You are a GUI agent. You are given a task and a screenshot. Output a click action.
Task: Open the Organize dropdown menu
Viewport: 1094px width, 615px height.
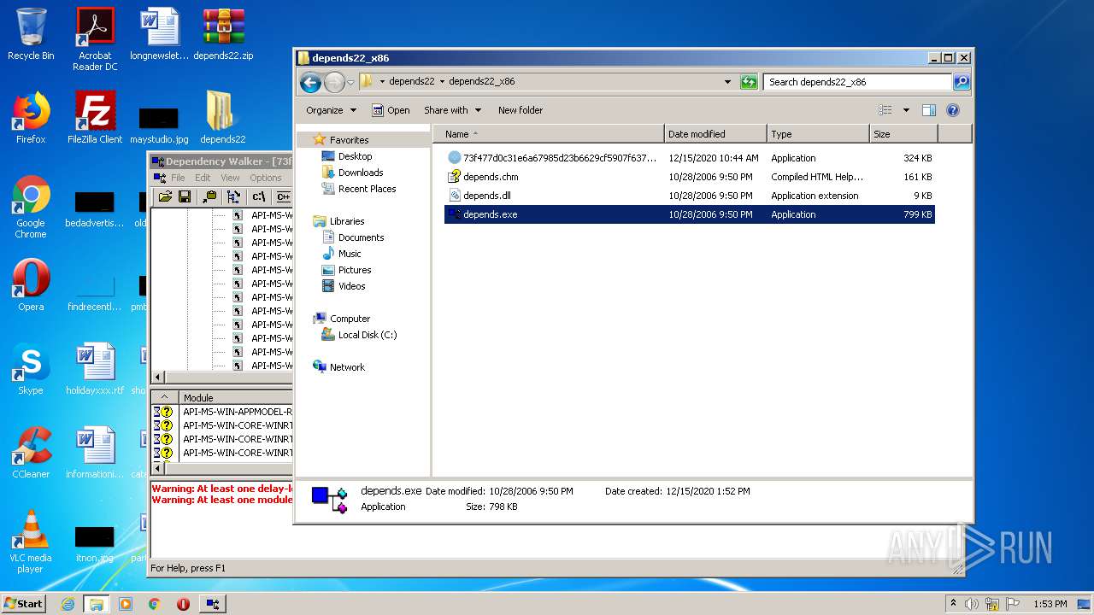tap(330, 110)
